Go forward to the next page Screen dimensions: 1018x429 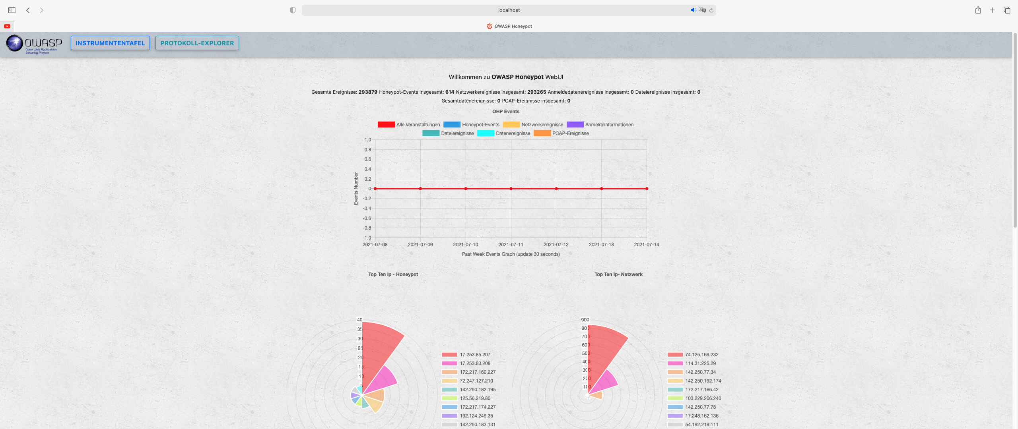pyautogui.click(x=41, y=10)
